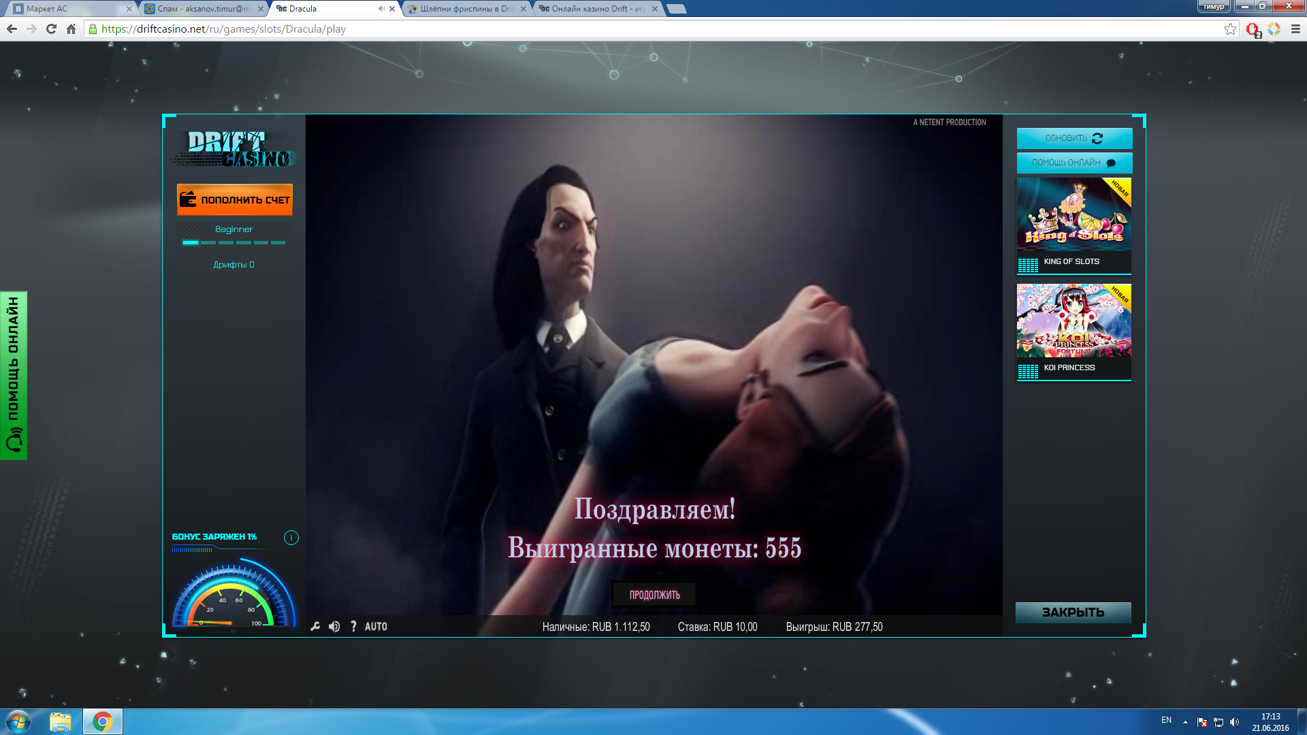Click ПРОДОЛЖИТЬ button to continue
Screen dimensions: 1307x735
(x=654, y=595)
